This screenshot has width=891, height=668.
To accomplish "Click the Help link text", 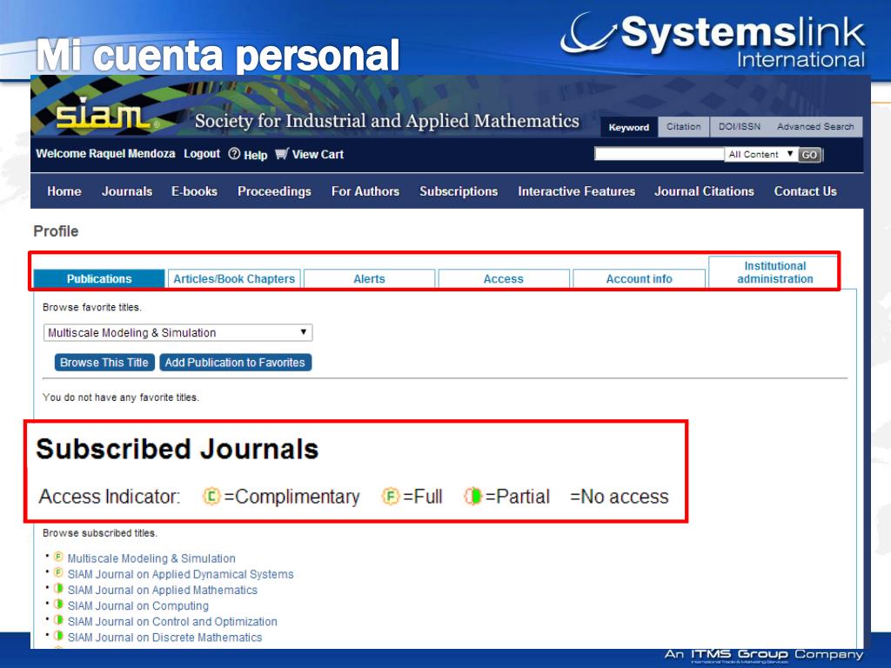I will tap(255, 155).
